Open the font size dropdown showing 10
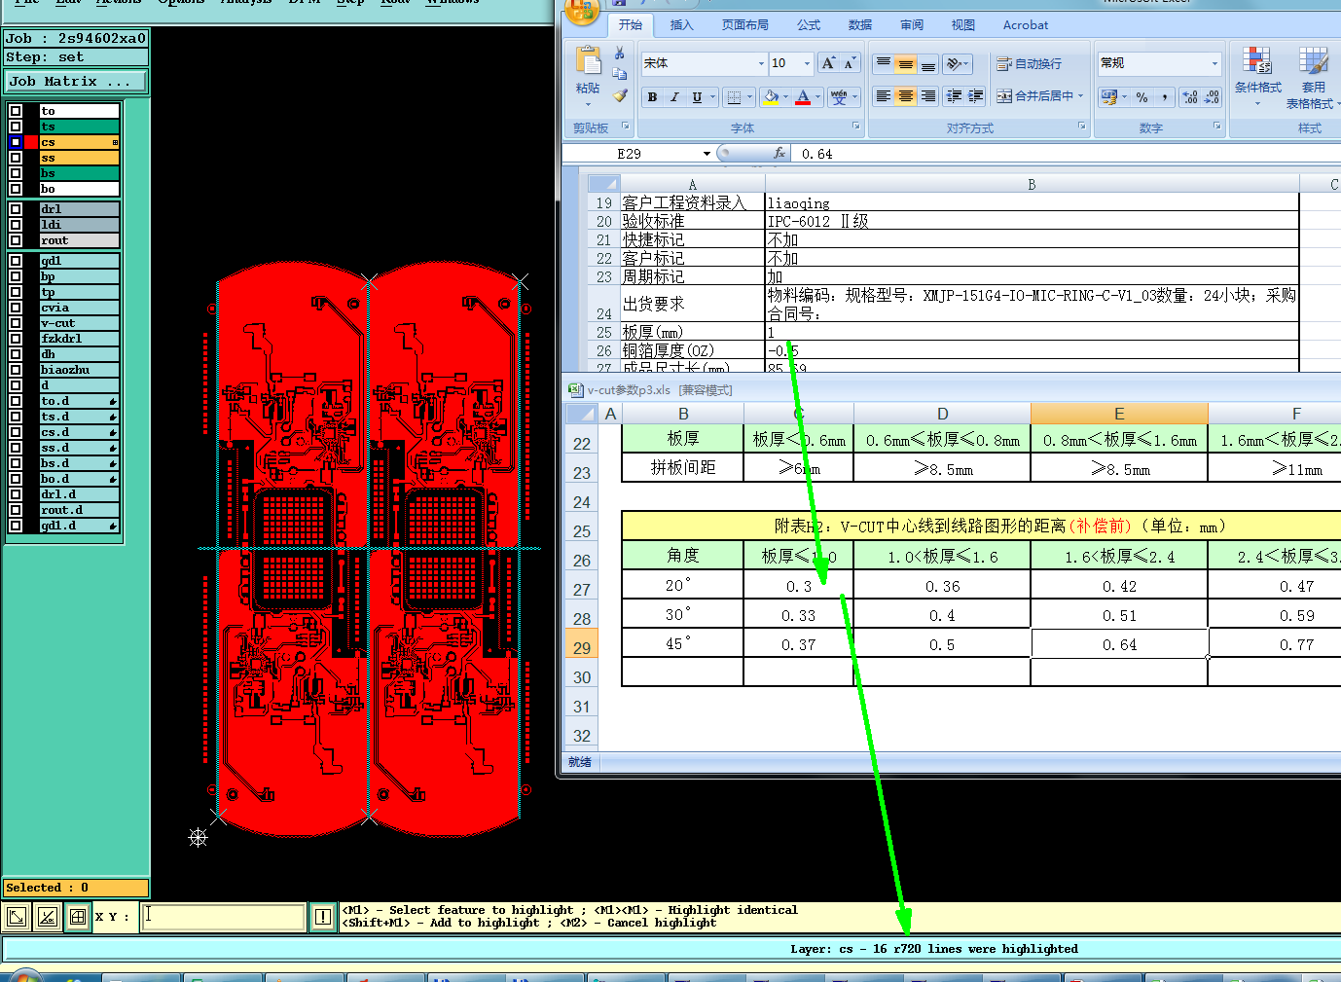This screenshot has width=1341, height=982. click(x=807, y=63)
